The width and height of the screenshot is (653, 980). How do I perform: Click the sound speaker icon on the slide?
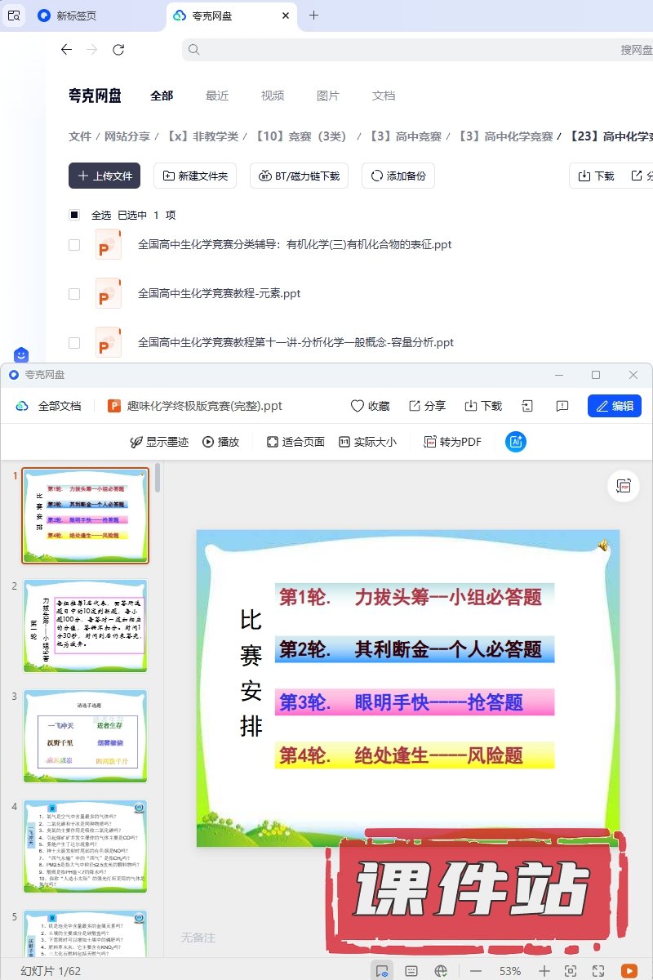[x=602, y=545]
